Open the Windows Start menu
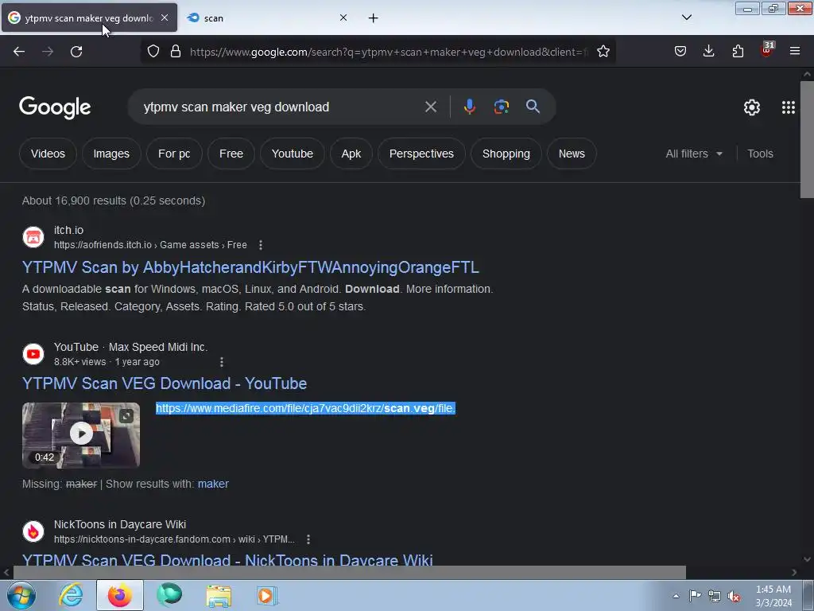 coord(21,595)
